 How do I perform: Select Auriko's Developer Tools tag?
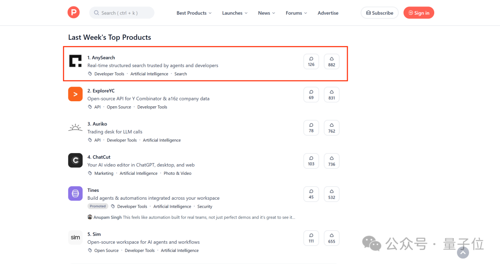(122, 140)
